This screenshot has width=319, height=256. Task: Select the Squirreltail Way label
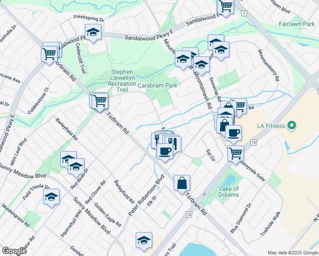click(x=71, y=223)
